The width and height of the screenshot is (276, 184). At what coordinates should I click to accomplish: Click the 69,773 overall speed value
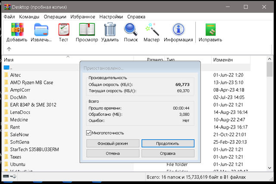tap(182, 85)
